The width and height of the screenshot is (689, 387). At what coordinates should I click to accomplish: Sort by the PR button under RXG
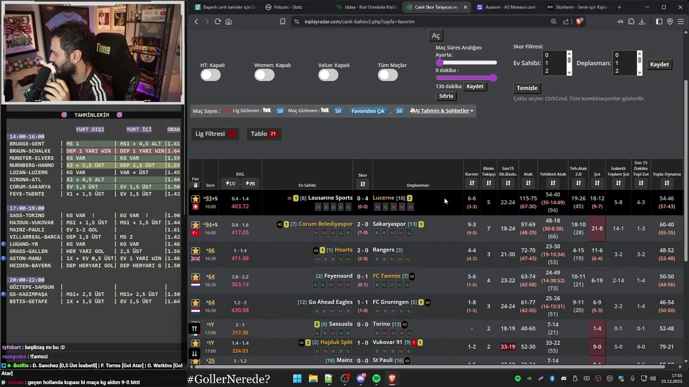(250, 184)
